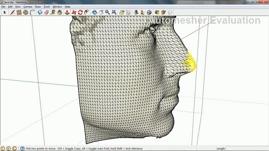Select the Paint Bucket tool
Image resolution: width=269 pixels, height=151 pixels.
click(60, 12)
